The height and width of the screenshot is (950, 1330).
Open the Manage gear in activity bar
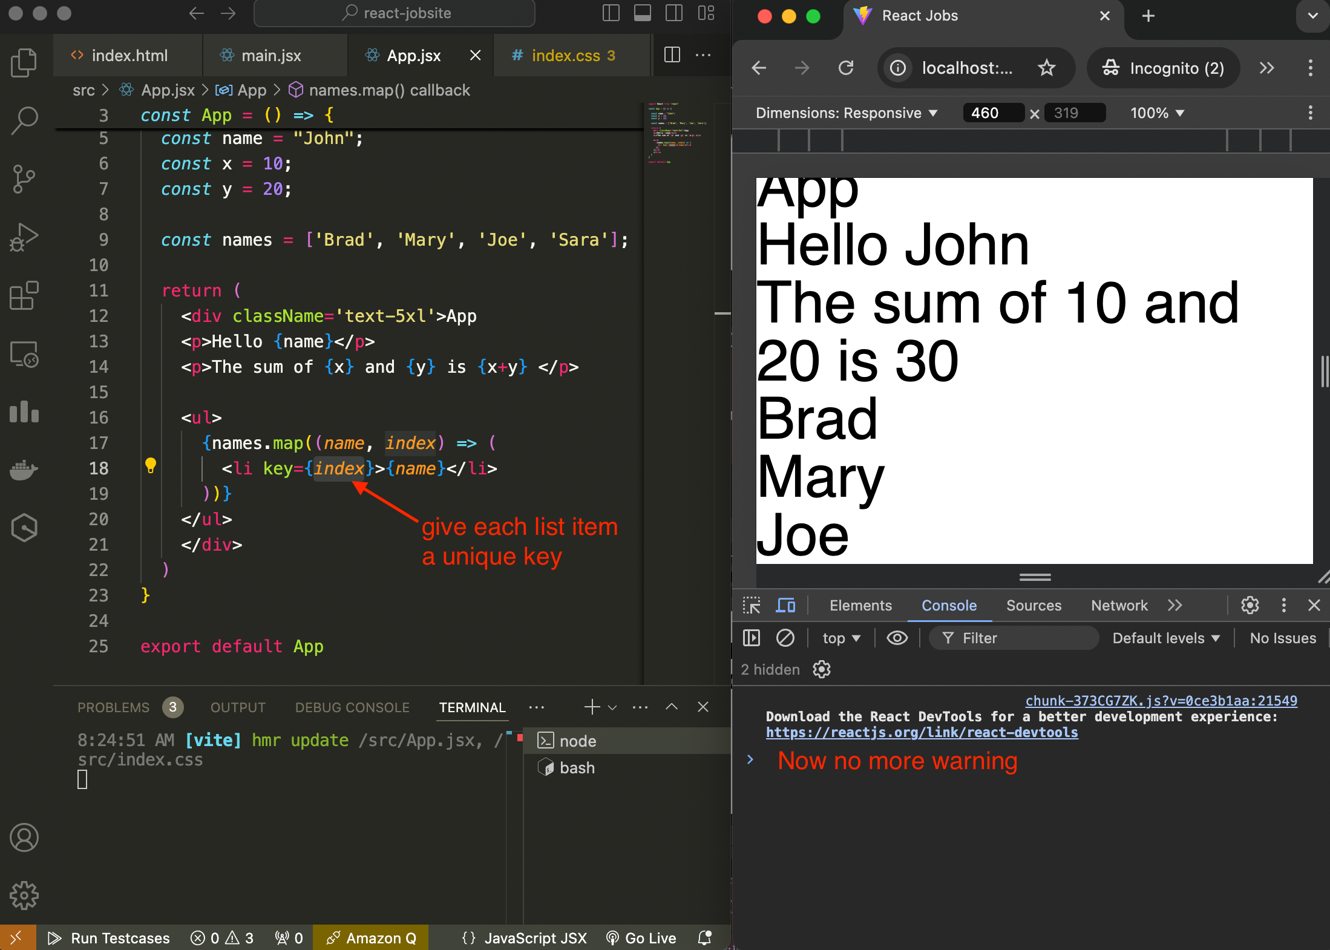point(24,895)
